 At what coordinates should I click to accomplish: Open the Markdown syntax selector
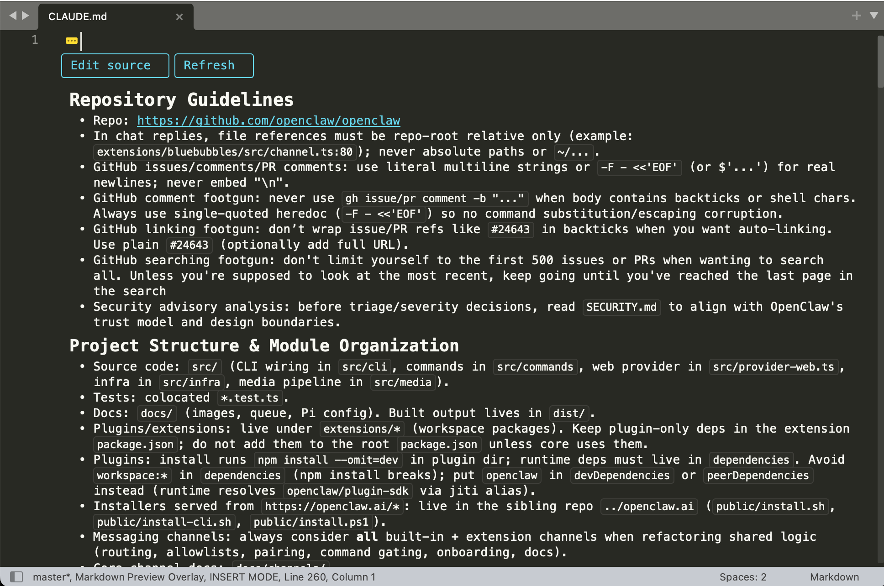[x=834, y=577]
